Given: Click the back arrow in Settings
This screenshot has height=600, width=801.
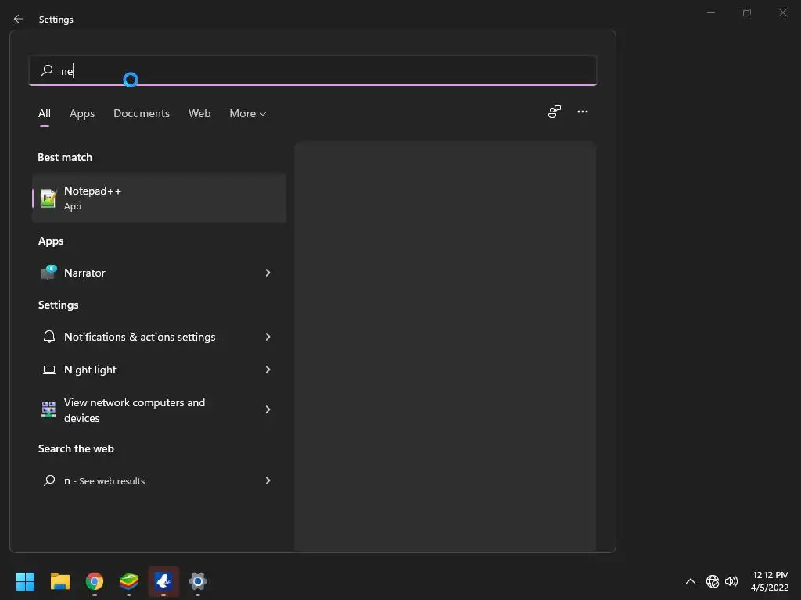Looking at the screenshot, I should pos(19,19).
